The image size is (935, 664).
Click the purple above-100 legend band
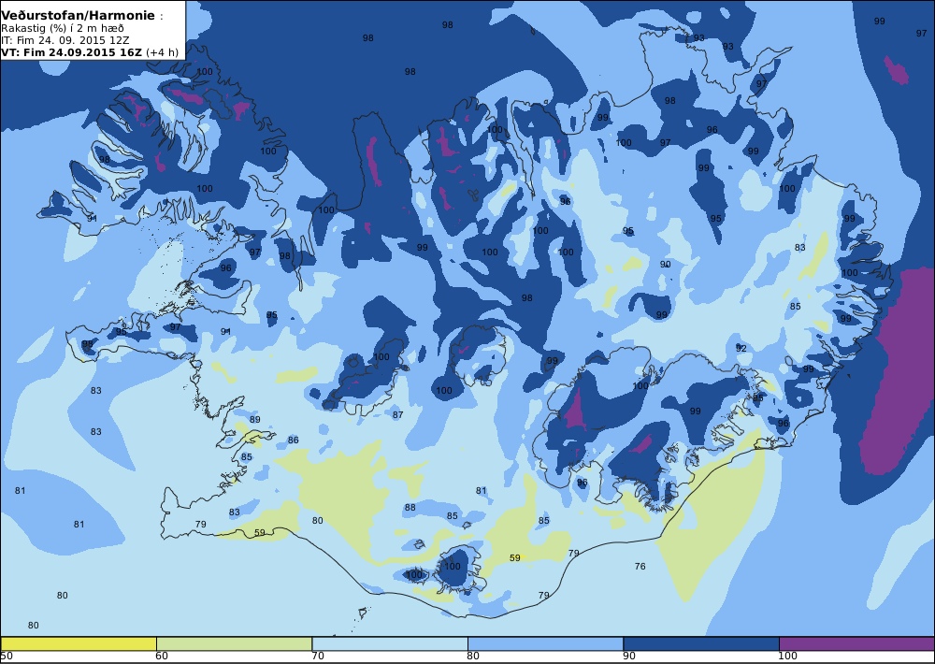click(856, 643)
